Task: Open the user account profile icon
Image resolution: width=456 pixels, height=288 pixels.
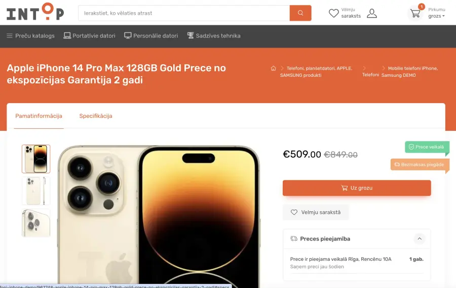Action: (x=372, y=13)
